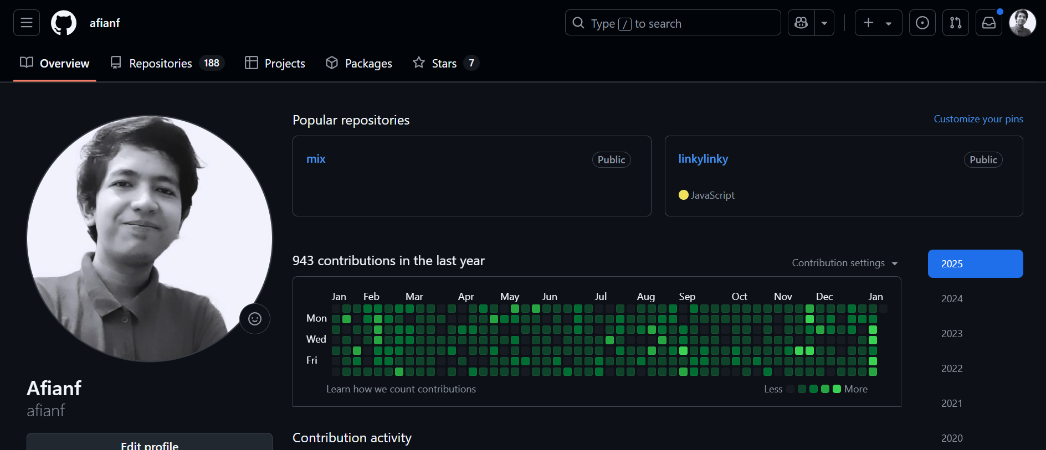Switch to the Stars tab
This screenshot has width=1046, height=450.
coord(445,63)
